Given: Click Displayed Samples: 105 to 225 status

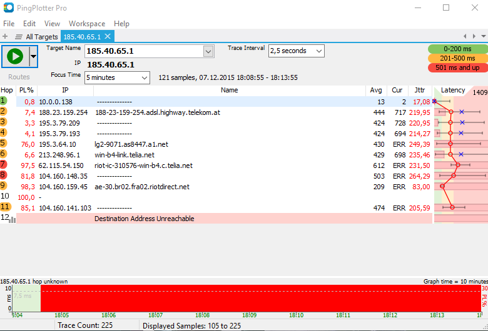Looking at the screenshot, I should coord(191,326).
